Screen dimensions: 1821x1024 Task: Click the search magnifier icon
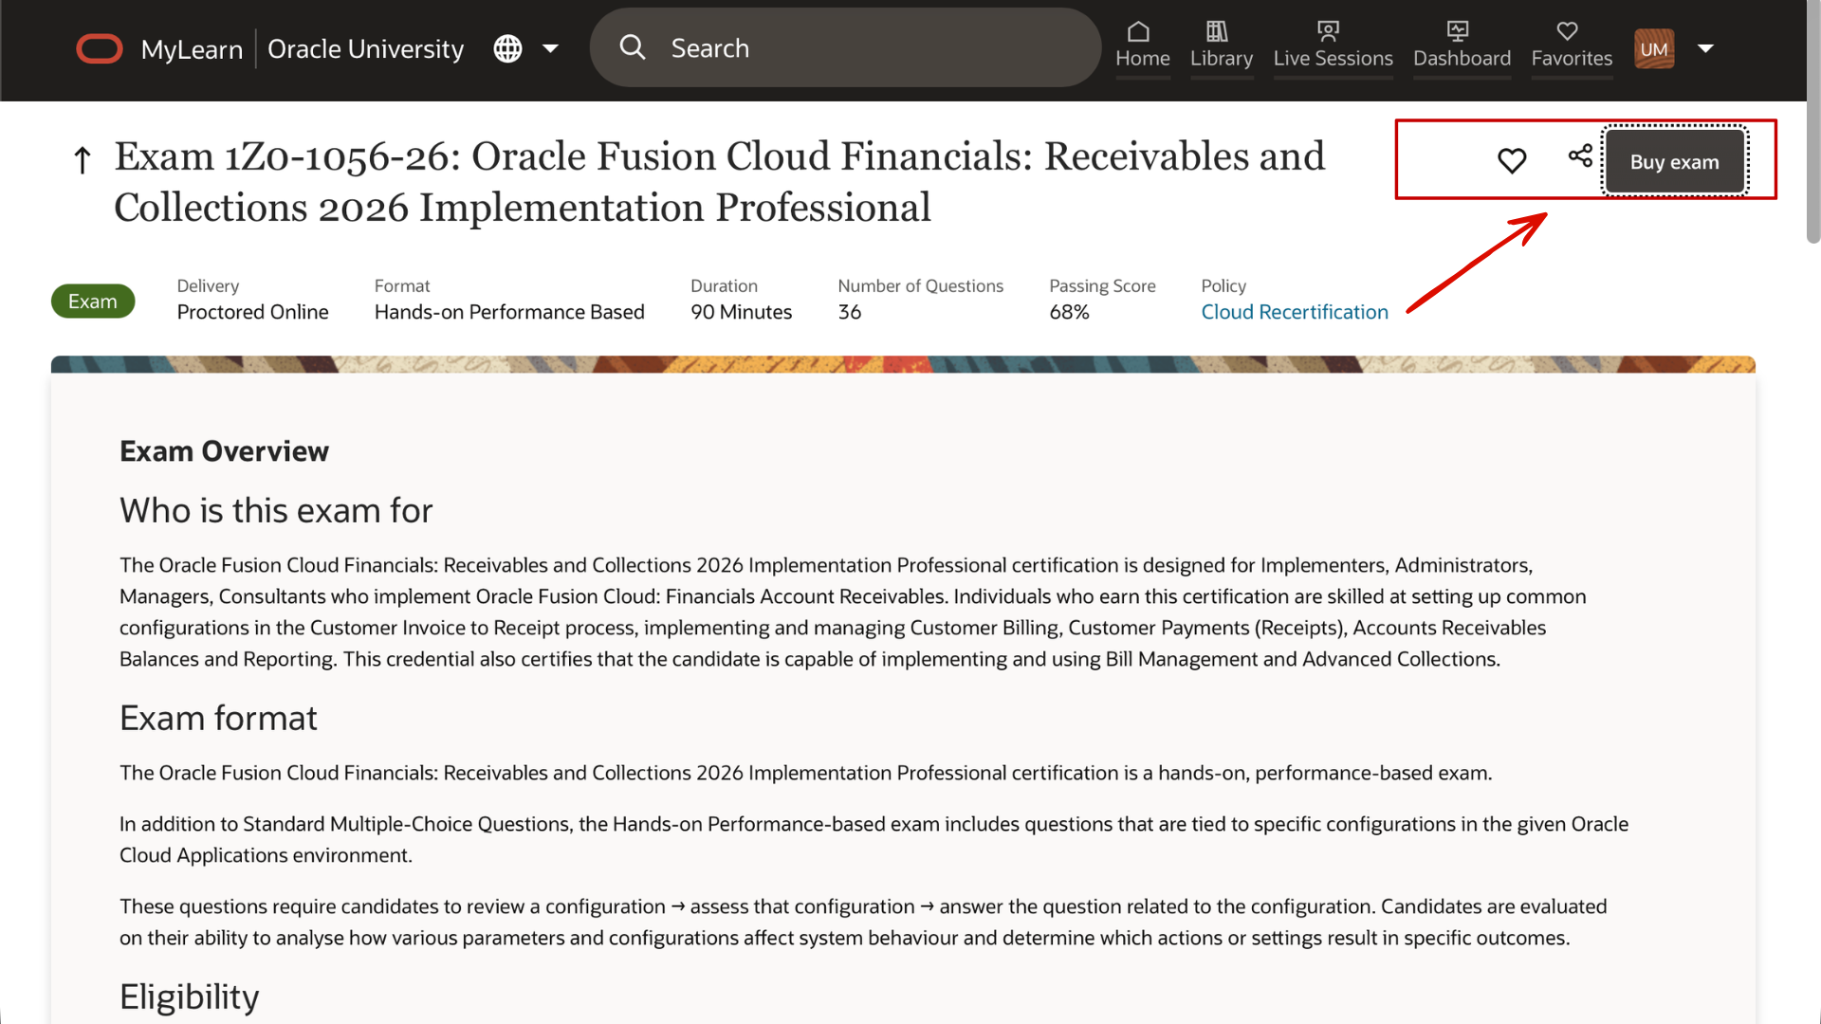[633, 47]
